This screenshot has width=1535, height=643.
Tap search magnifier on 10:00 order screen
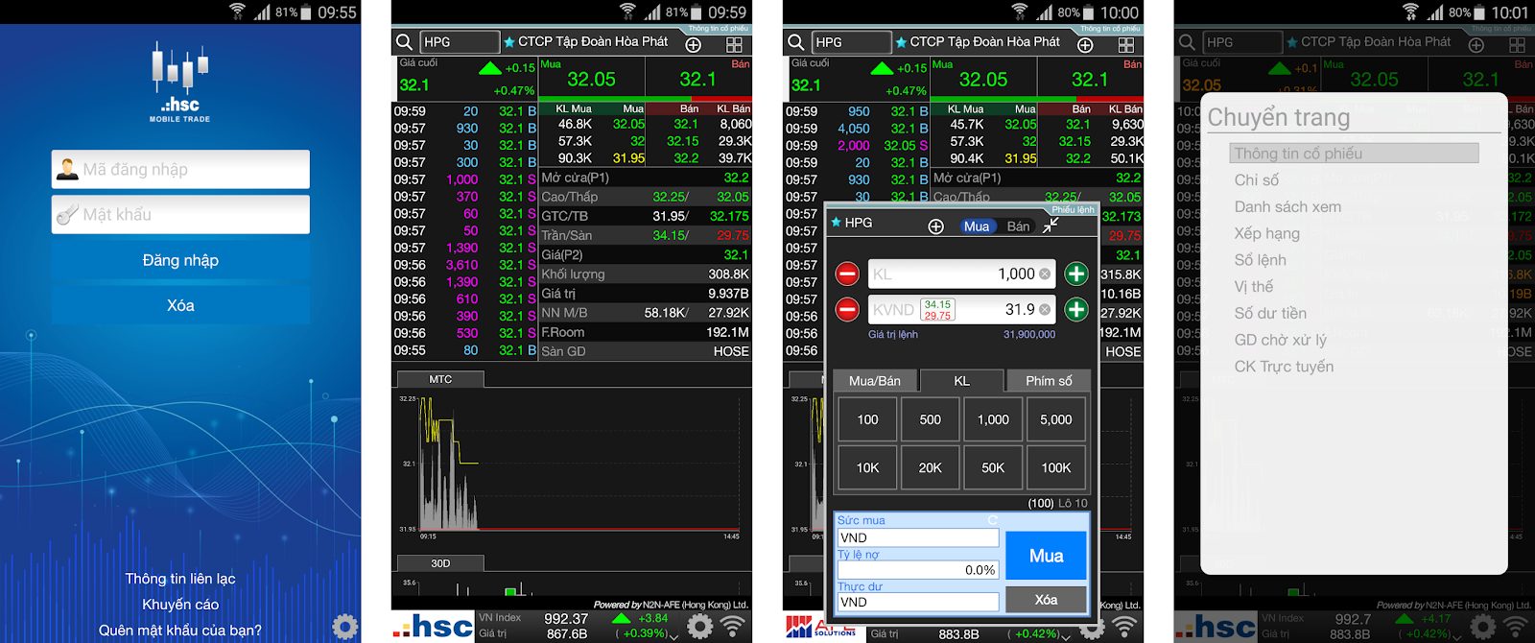[796, 42]
